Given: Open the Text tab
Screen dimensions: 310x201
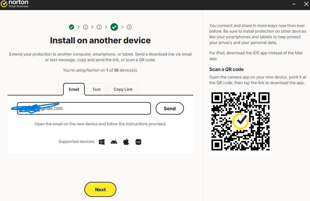Looking at the screenshot, I should pyautogui.click(x=96, y=89).
